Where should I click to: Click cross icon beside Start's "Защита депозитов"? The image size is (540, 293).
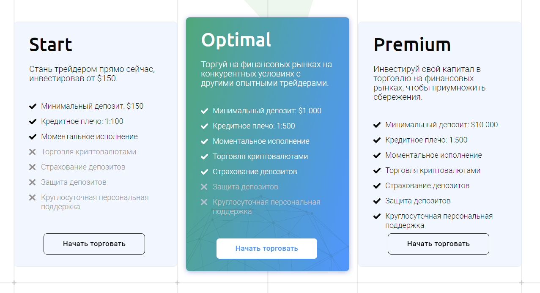[33, 183]
